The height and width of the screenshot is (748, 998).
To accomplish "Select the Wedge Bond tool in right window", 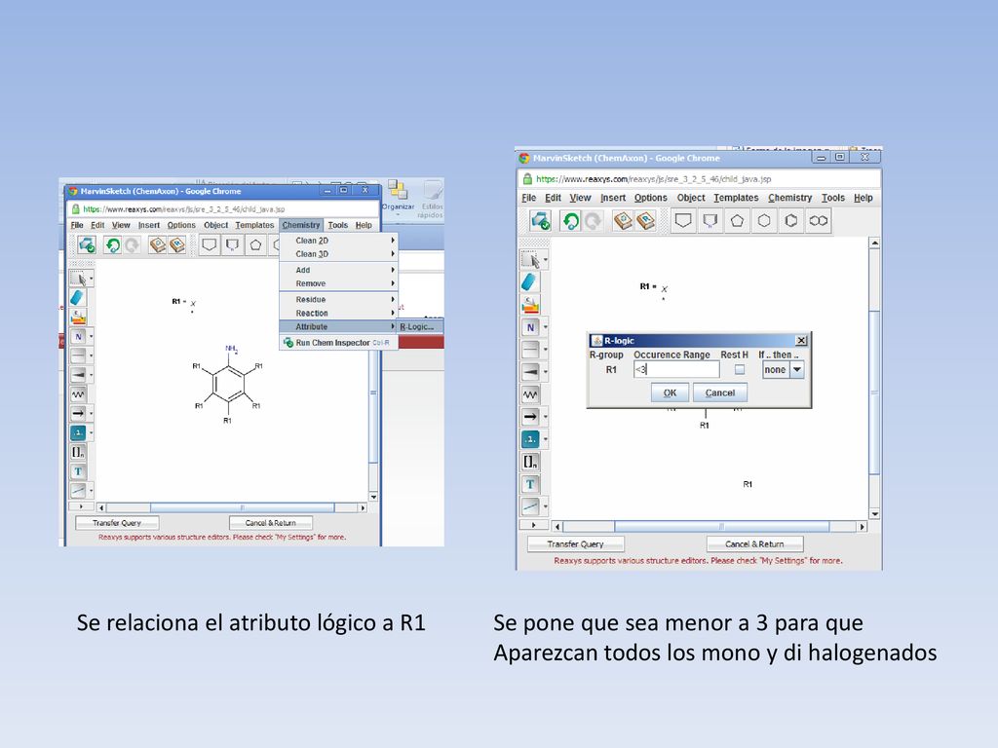I will 529,371.
